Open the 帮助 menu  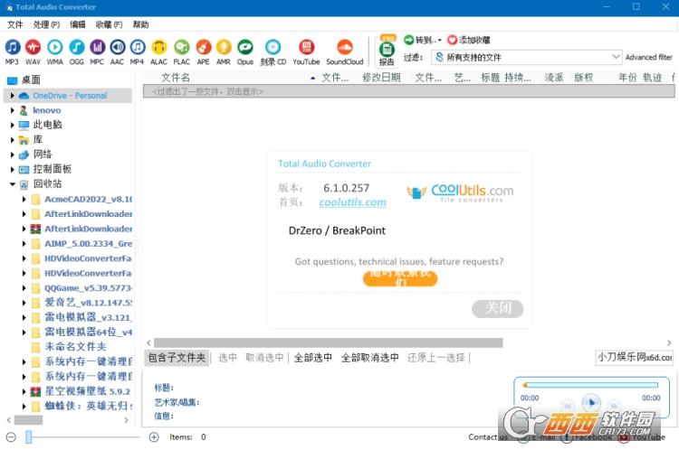(x=140, y=24)
